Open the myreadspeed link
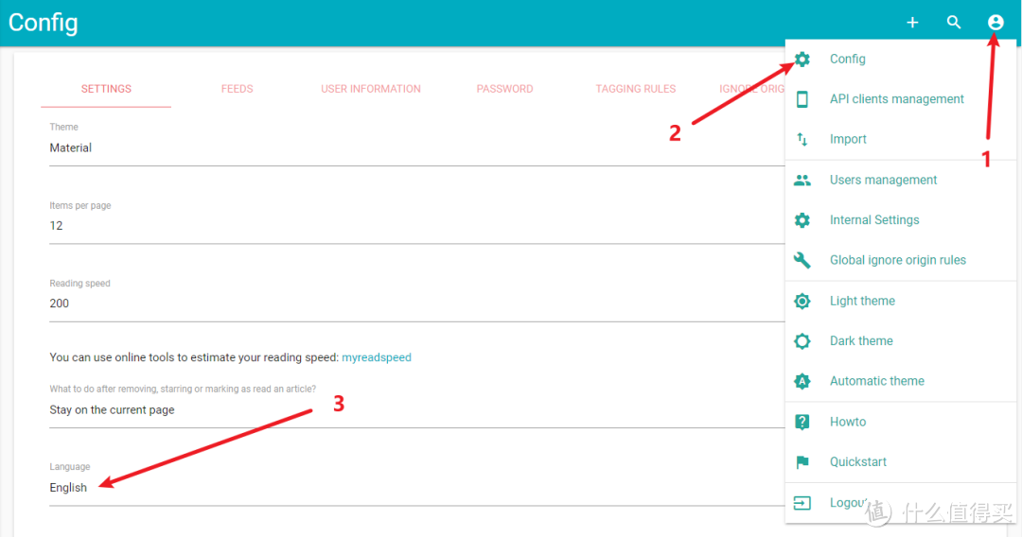1022x537 pixels. (376, 357)
